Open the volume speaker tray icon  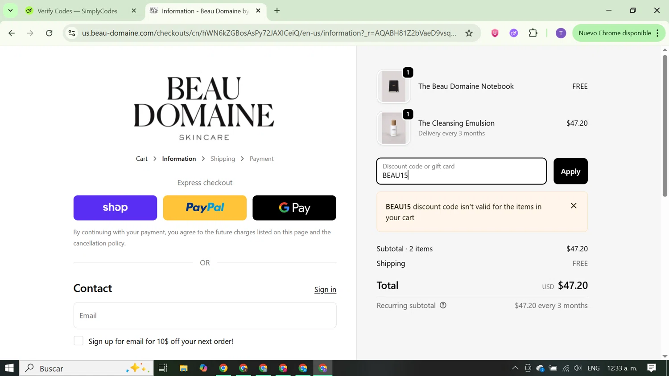(578, 368)
